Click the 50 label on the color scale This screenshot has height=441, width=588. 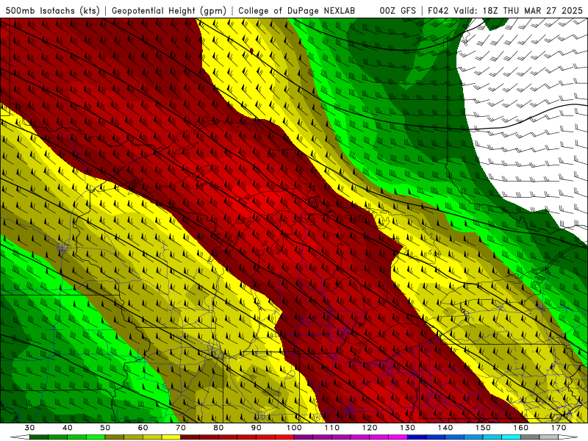point(105,428)
